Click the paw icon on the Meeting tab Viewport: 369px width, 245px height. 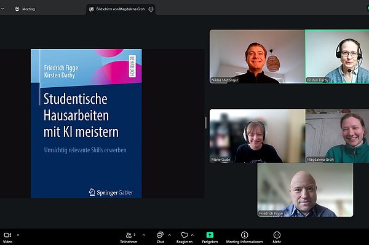[x=17, y=9]
